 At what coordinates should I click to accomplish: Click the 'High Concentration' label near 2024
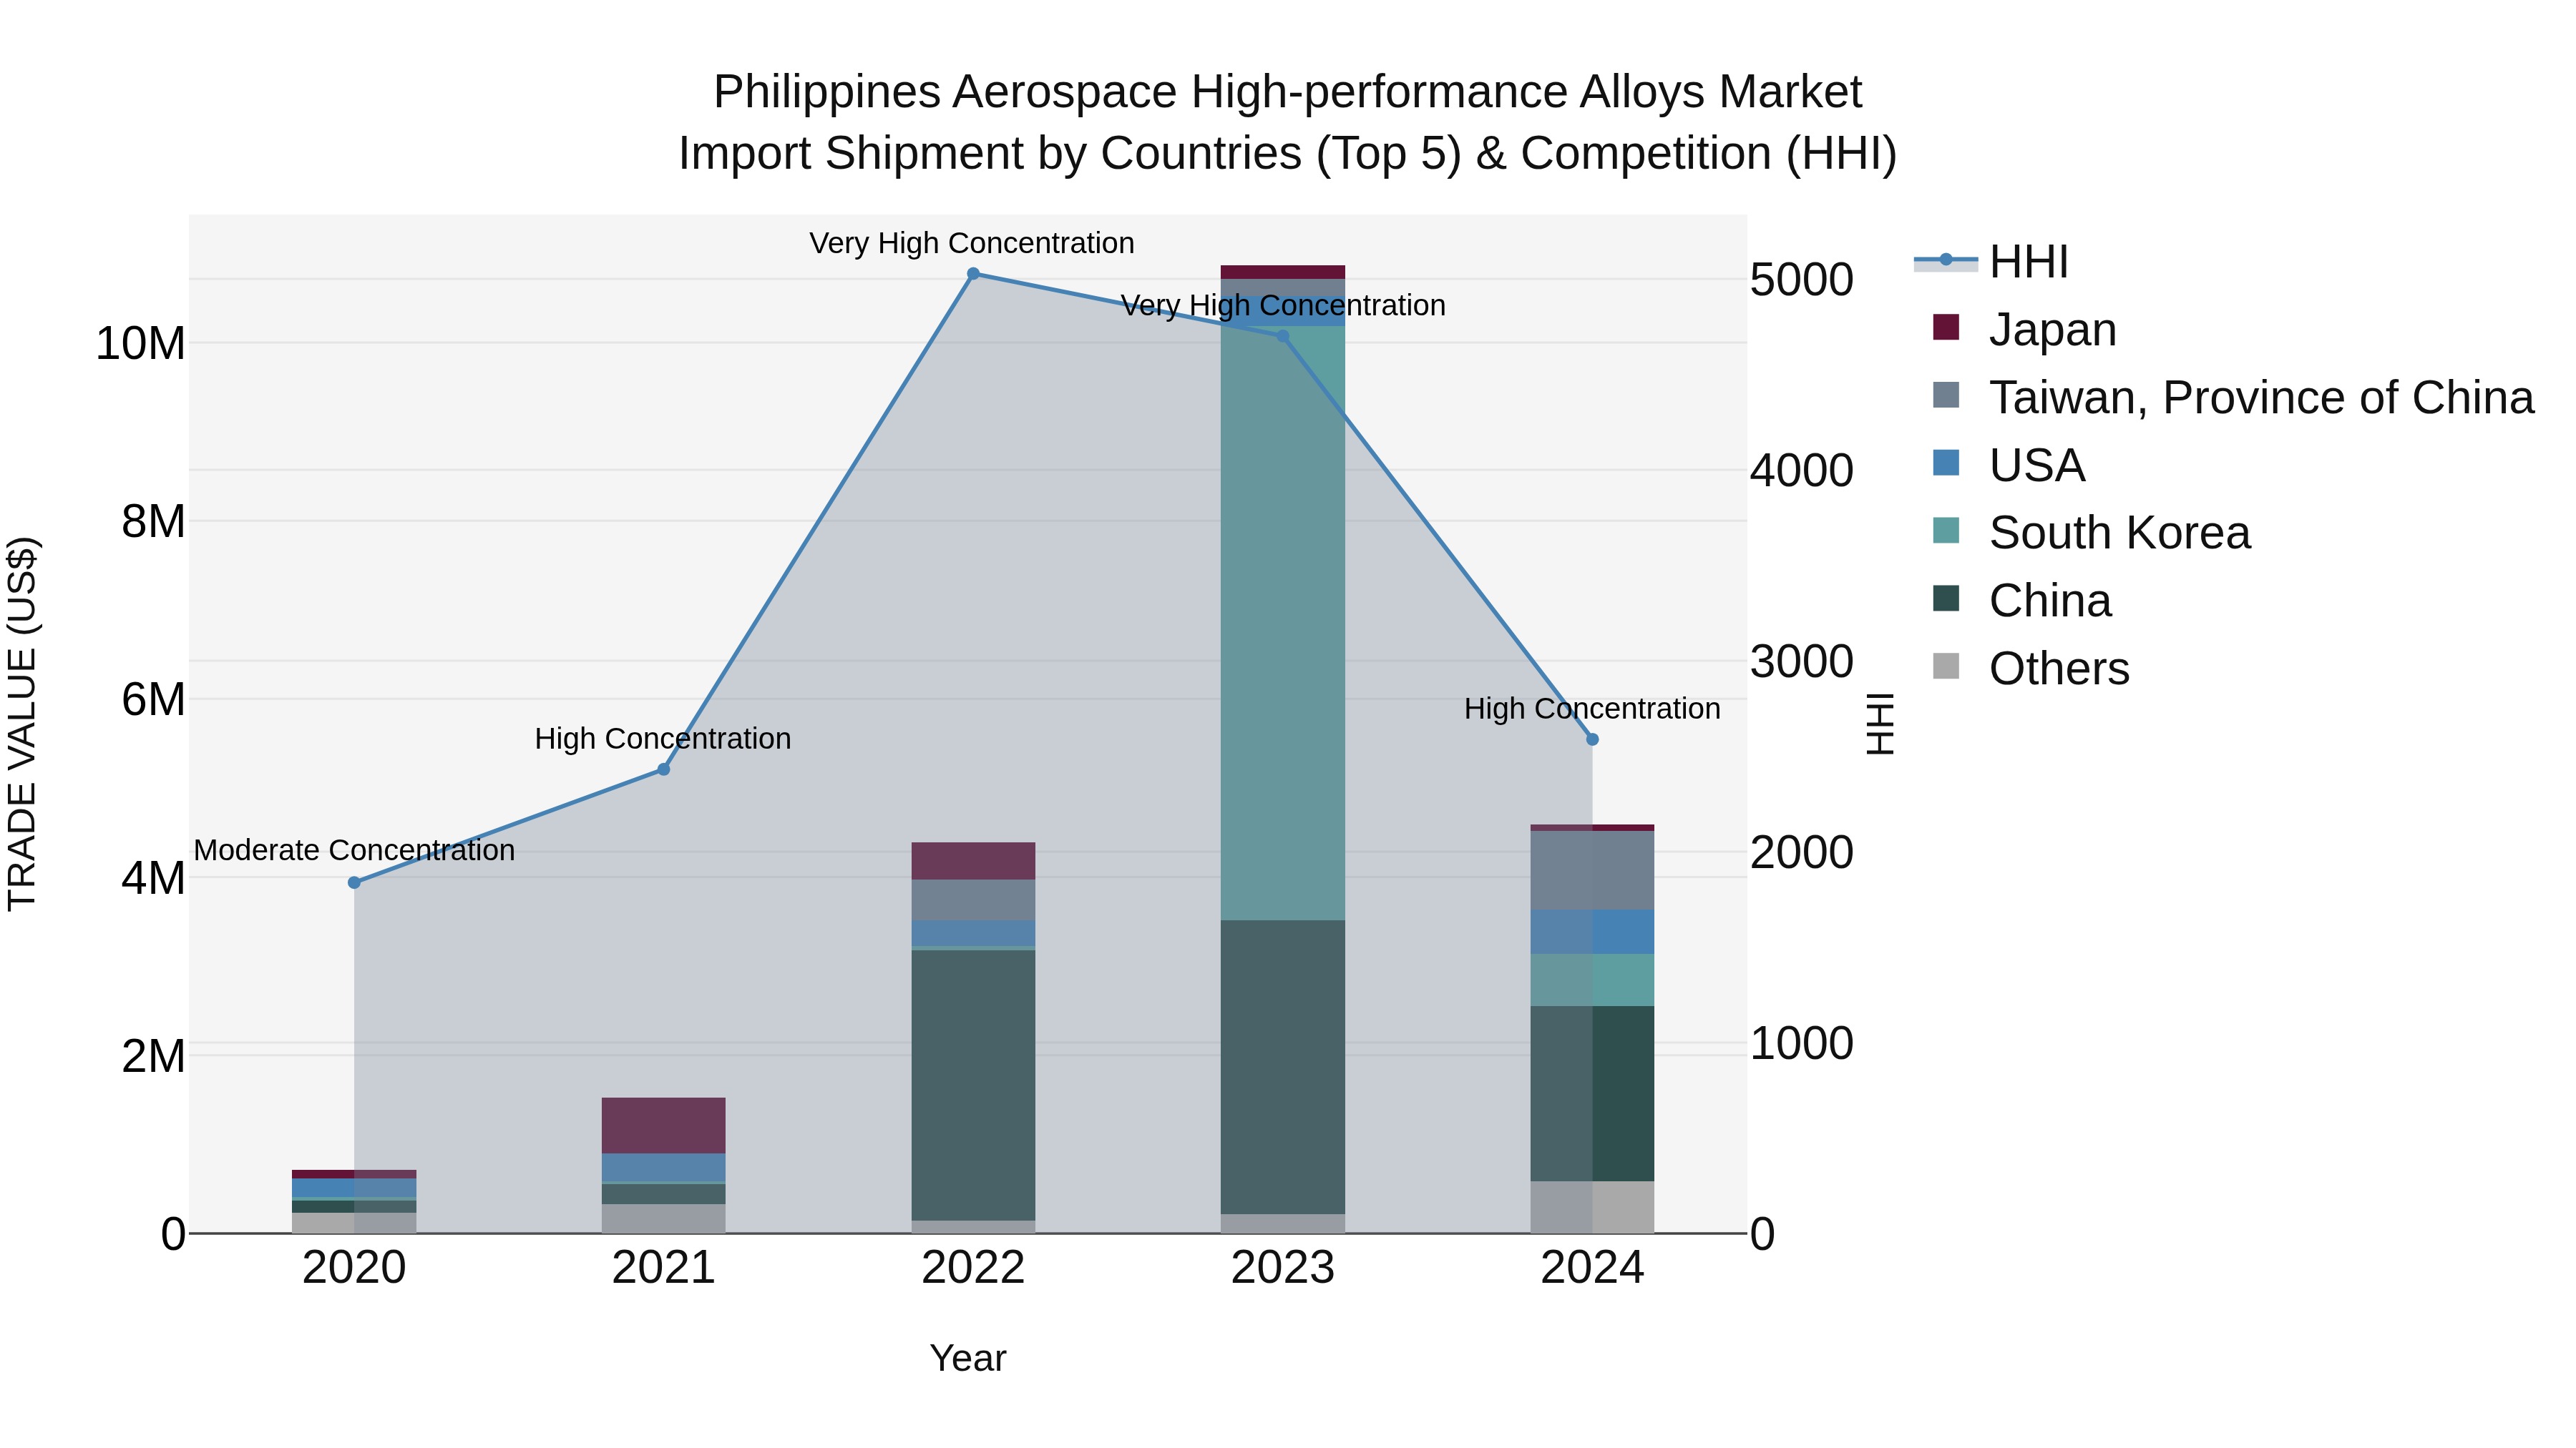coord(1592,709)
